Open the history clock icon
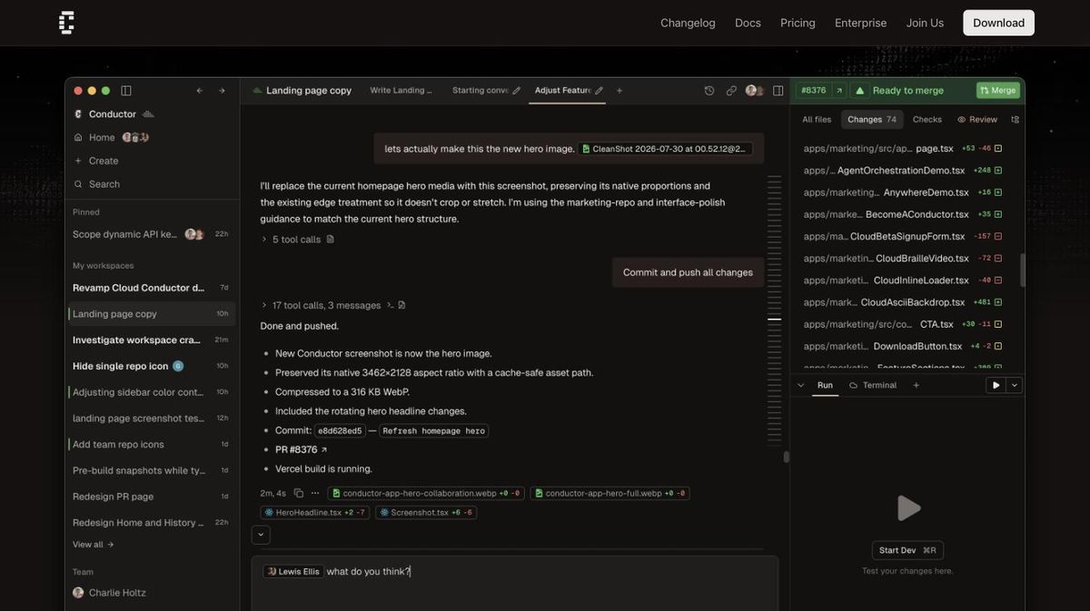 (709, 91)
